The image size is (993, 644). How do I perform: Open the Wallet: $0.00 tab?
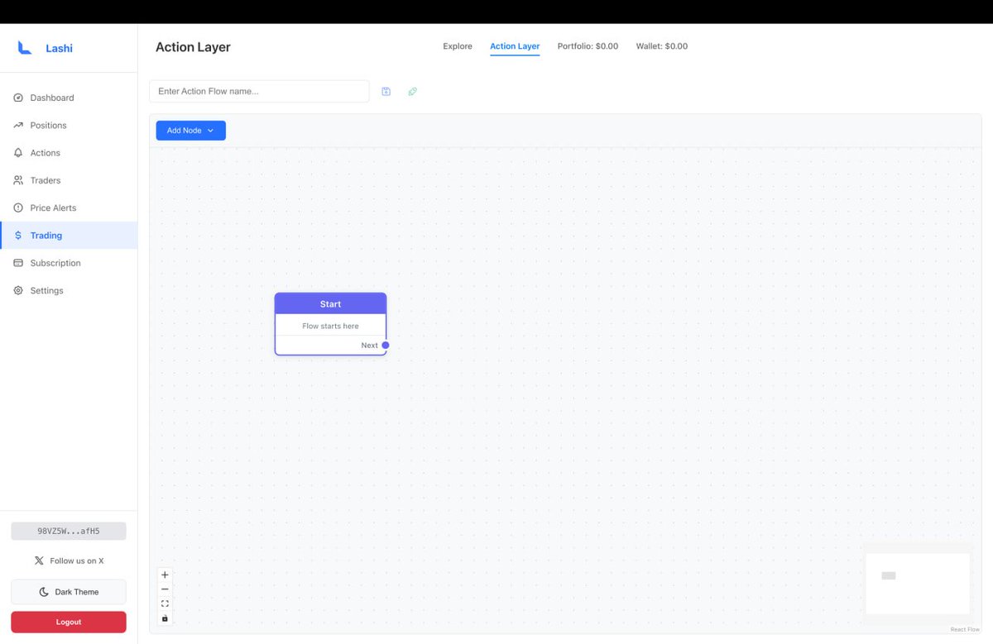point(662,46)
